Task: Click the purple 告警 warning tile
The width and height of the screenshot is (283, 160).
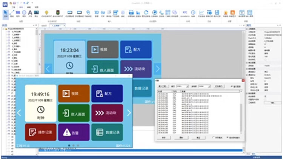Action: (74, 132)
